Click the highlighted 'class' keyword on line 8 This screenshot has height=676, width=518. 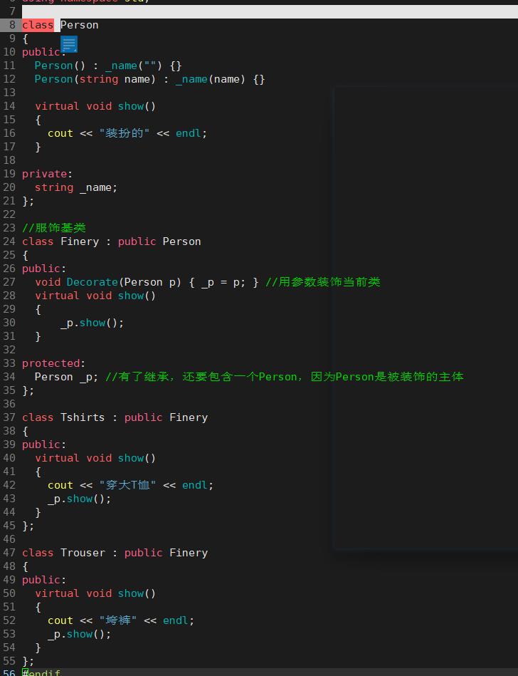pos(38,25)
